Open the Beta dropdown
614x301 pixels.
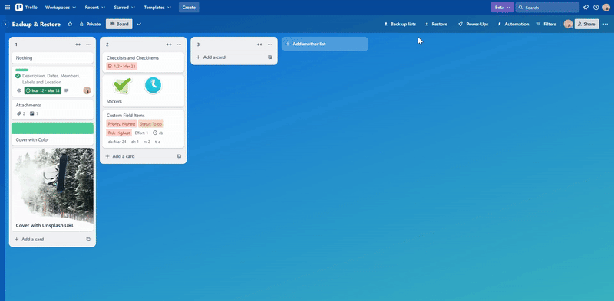503,8
